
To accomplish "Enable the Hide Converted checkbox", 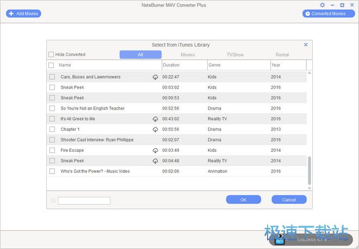I will click(51, 55).
